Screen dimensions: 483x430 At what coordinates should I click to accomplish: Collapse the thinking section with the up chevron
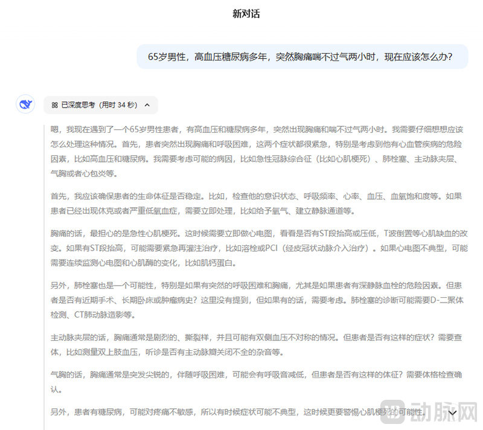(147, 105)
